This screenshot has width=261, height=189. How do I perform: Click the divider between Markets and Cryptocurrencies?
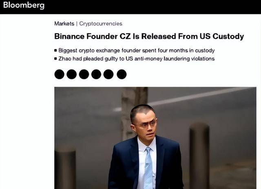(77, 24)
